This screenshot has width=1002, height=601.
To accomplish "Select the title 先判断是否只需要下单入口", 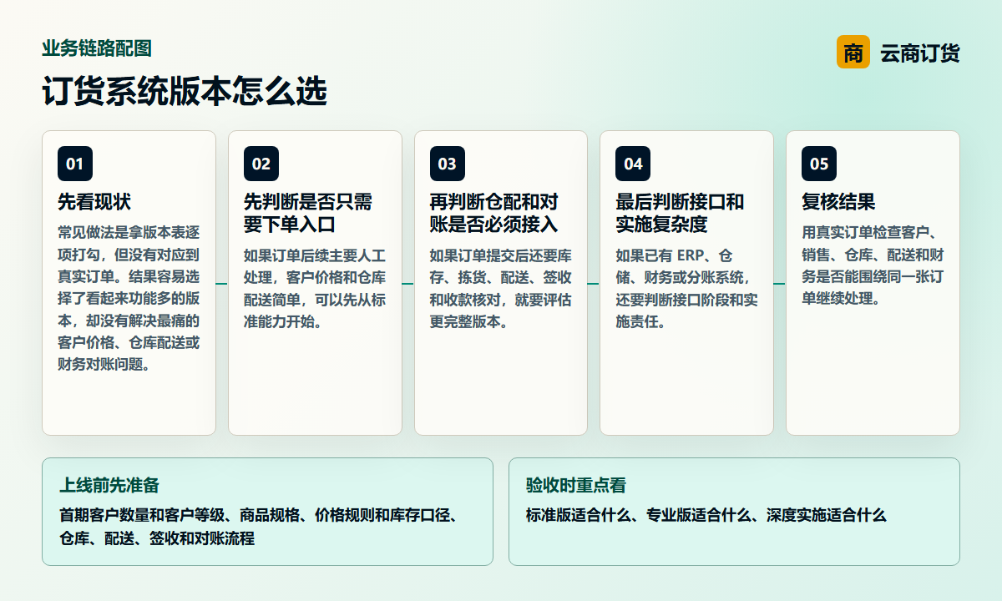I will coord(307,213).
